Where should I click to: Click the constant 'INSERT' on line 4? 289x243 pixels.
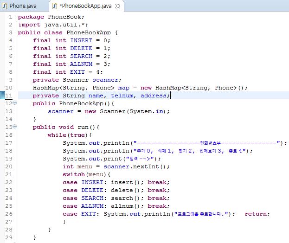81,40
